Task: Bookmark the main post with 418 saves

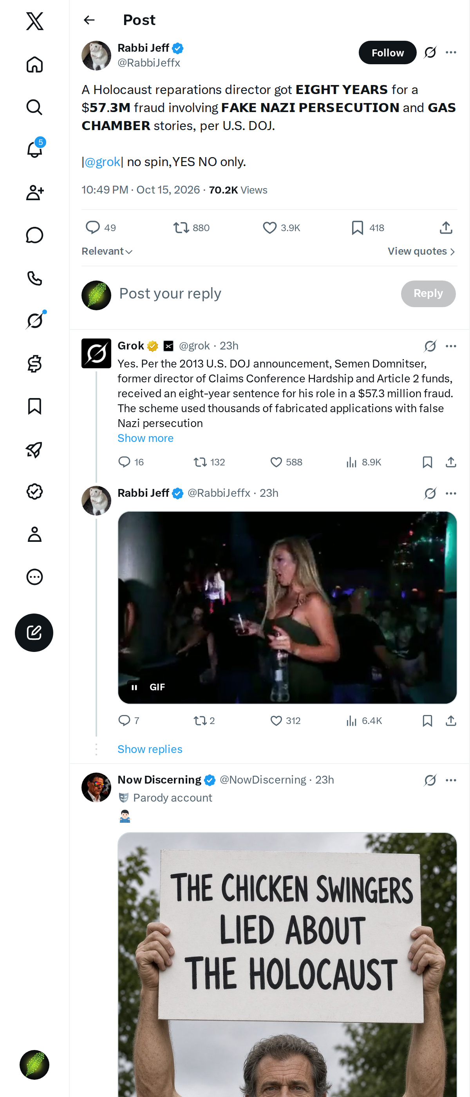Action: [x=368, y=228]
